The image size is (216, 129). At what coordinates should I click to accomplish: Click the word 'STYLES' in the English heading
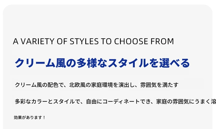coord(84,41)
